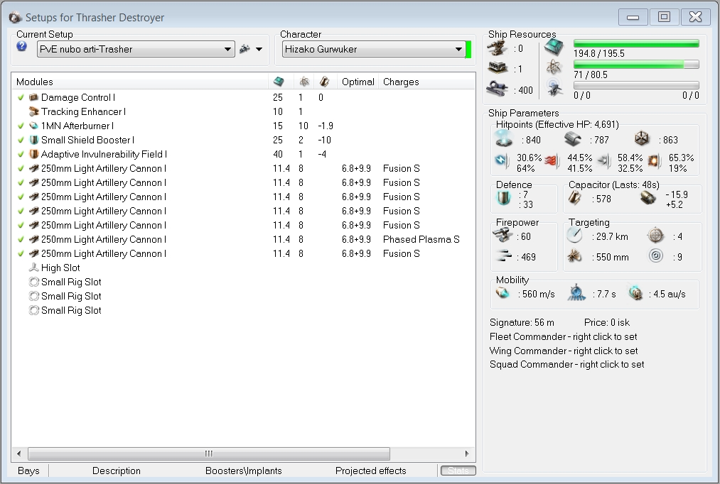Click the hull structure icon showing 863

pyautogui.click(x=642, y=138)
